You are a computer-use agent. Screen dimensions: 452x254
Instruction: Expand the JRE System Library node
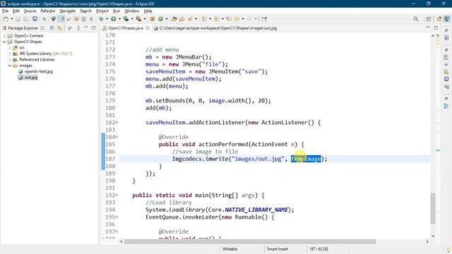click(9, 54)
